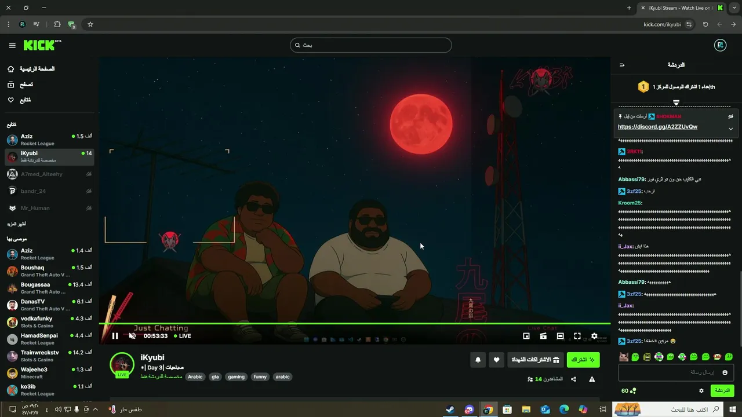The height and width of the screenshot is (417, 742).
Task: Follow channel with heart button
Action: pos(496,360)
